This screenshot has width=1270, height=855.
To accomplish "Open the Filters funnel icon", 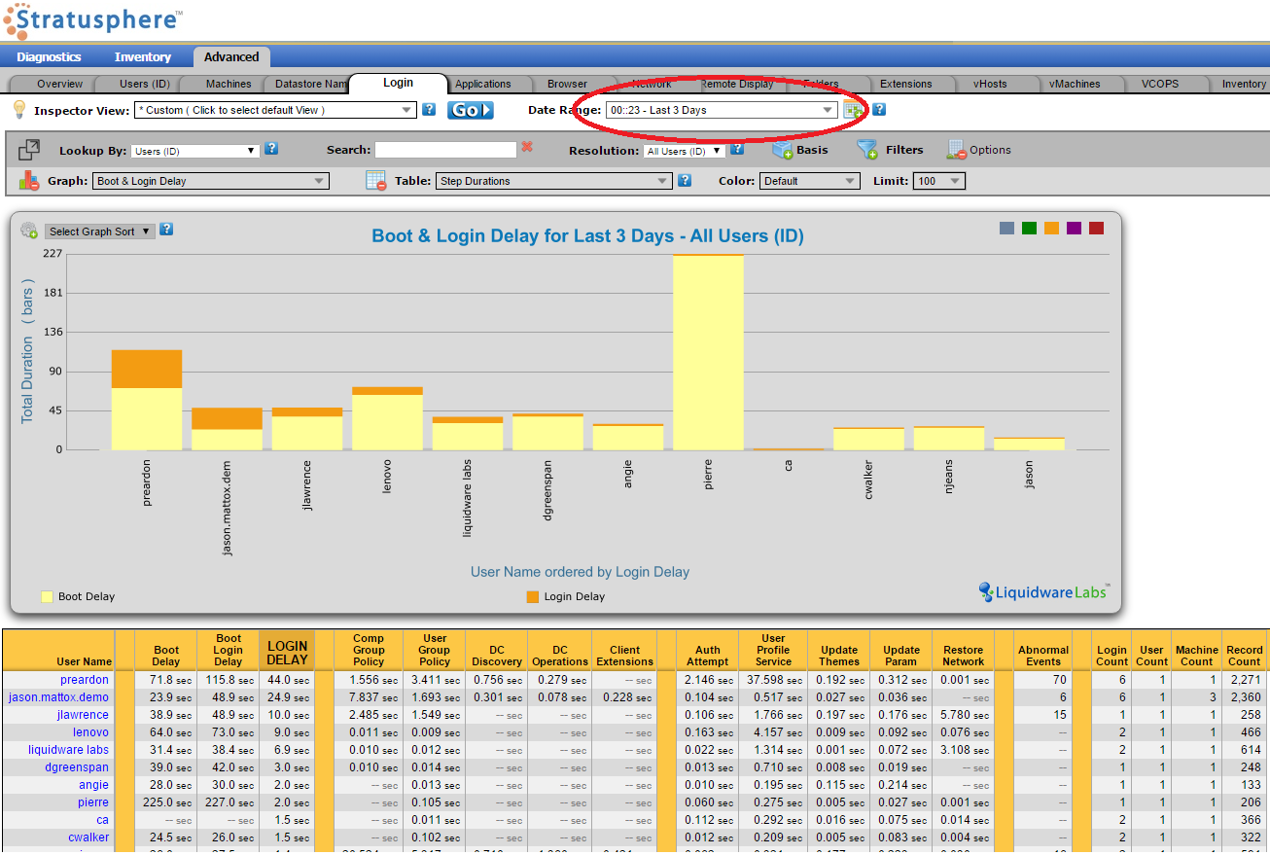I will [x=867, y=150].
